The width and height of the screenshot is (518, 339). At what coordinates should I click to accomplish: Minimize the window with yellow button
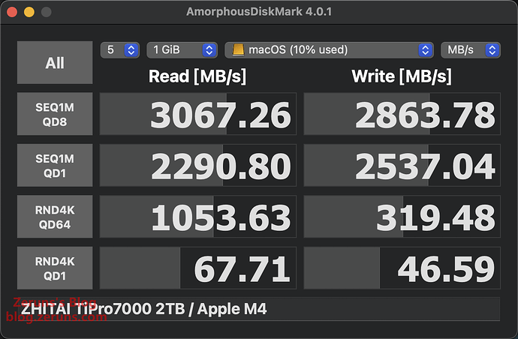[29, 13]
